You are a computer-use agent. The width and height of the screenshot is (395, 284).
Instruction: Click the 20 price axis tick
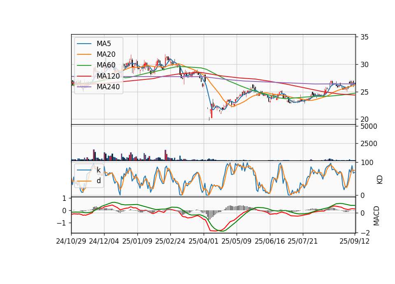[364, 119]
